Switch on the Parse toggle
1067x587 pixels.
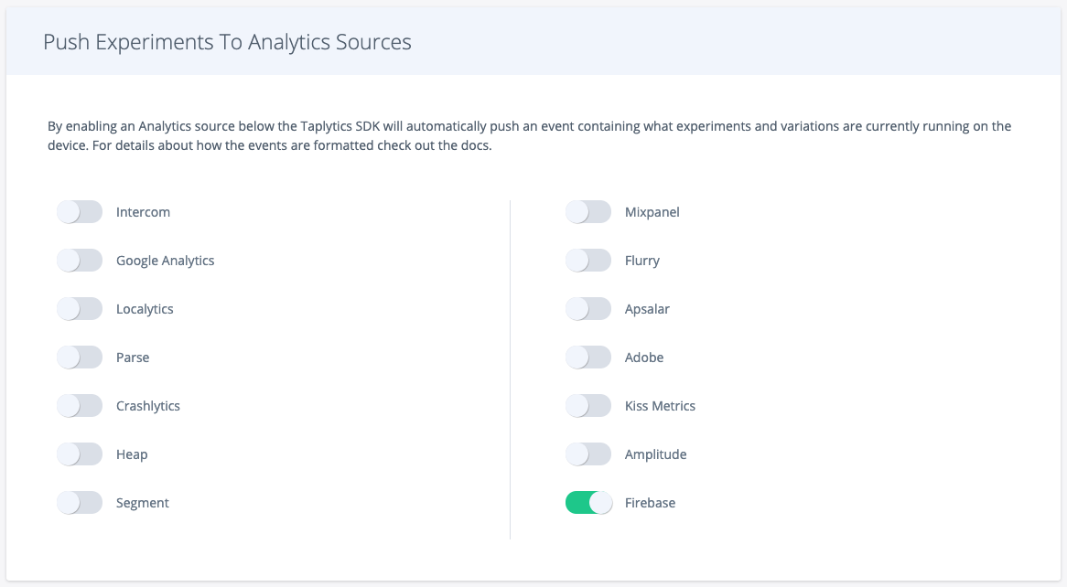pos(80,358)
